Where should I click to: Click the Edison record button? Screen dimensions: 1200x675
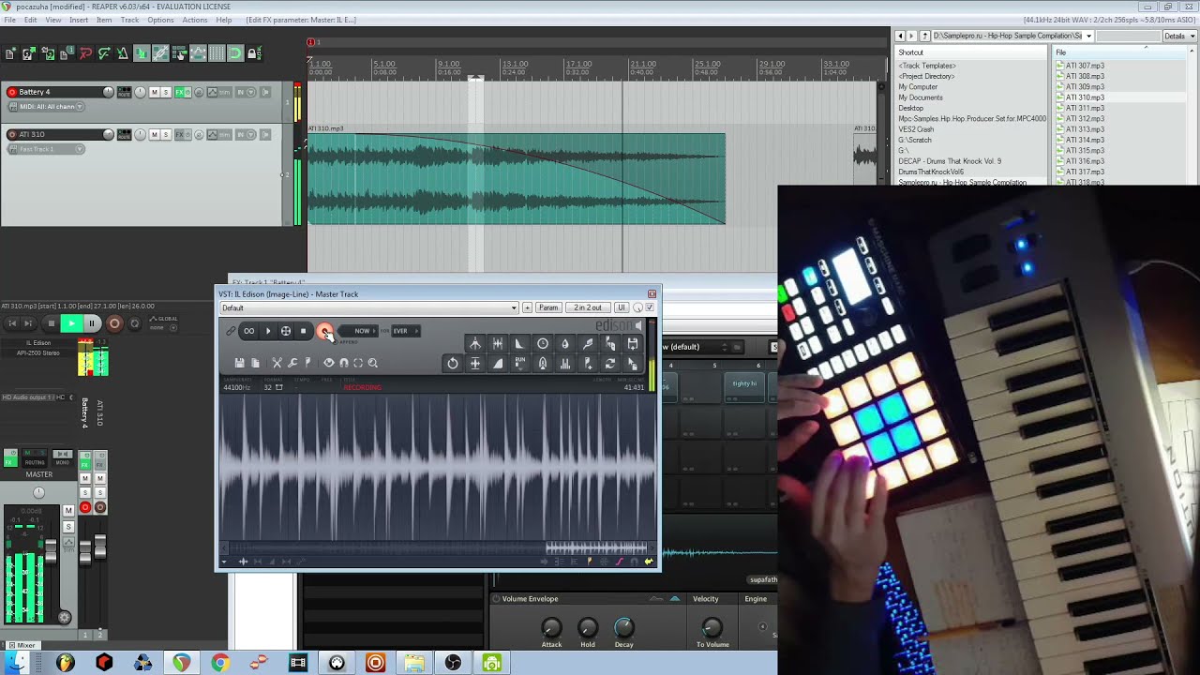(x=324, y=331)
